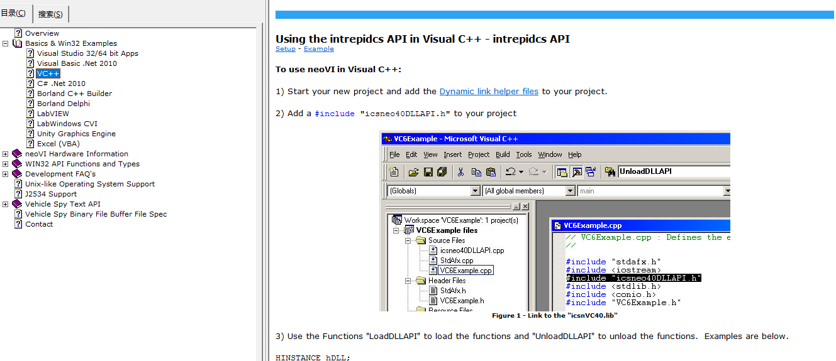Click the Basics & Win32 Examples book icon
836x361 pixels.
click(x=18, y=43)
